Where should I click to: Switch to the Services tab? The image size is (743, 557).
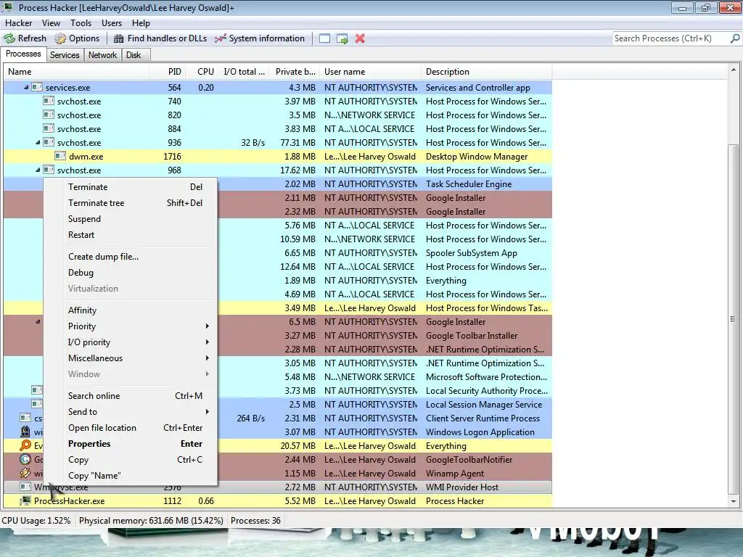(x=65, y=55)
